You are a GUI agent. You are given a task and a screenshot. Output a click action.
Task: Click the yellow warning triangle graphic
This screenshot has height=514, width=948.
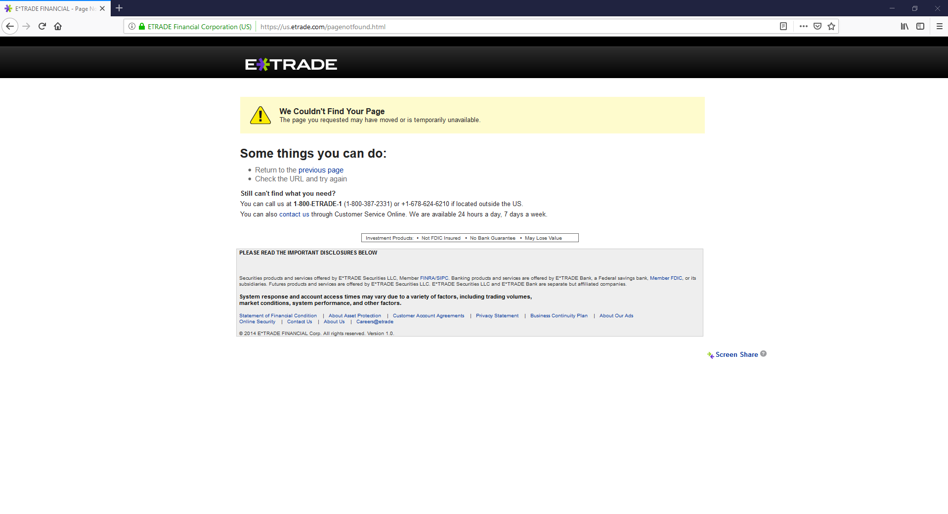point(260,115)
